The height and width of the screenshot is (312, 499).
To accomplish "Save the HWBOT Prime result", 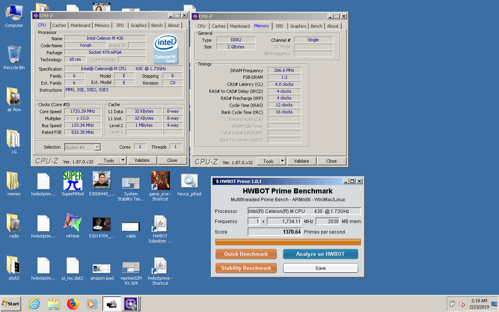I will coord(320,268).
